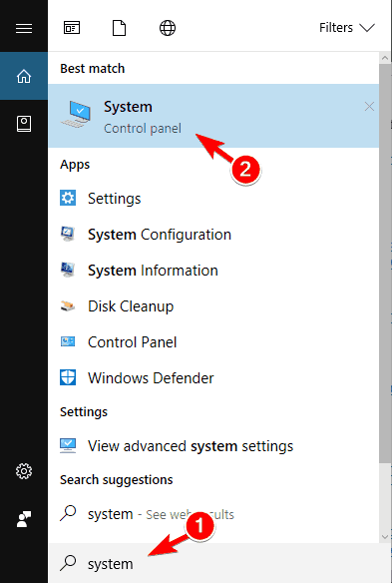This screenshot has width=392, height=583.
Task: Select the Home icon in sidebar
Action: pos(24,76)
